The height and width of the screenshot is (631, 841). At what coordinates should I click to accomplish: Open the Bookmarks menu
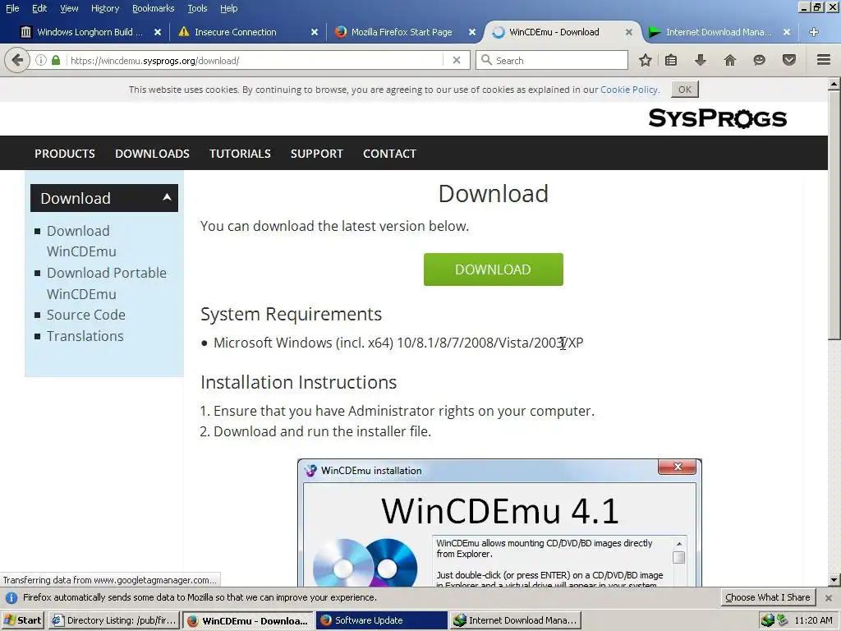pyautogui.click(x=154, y=8)
